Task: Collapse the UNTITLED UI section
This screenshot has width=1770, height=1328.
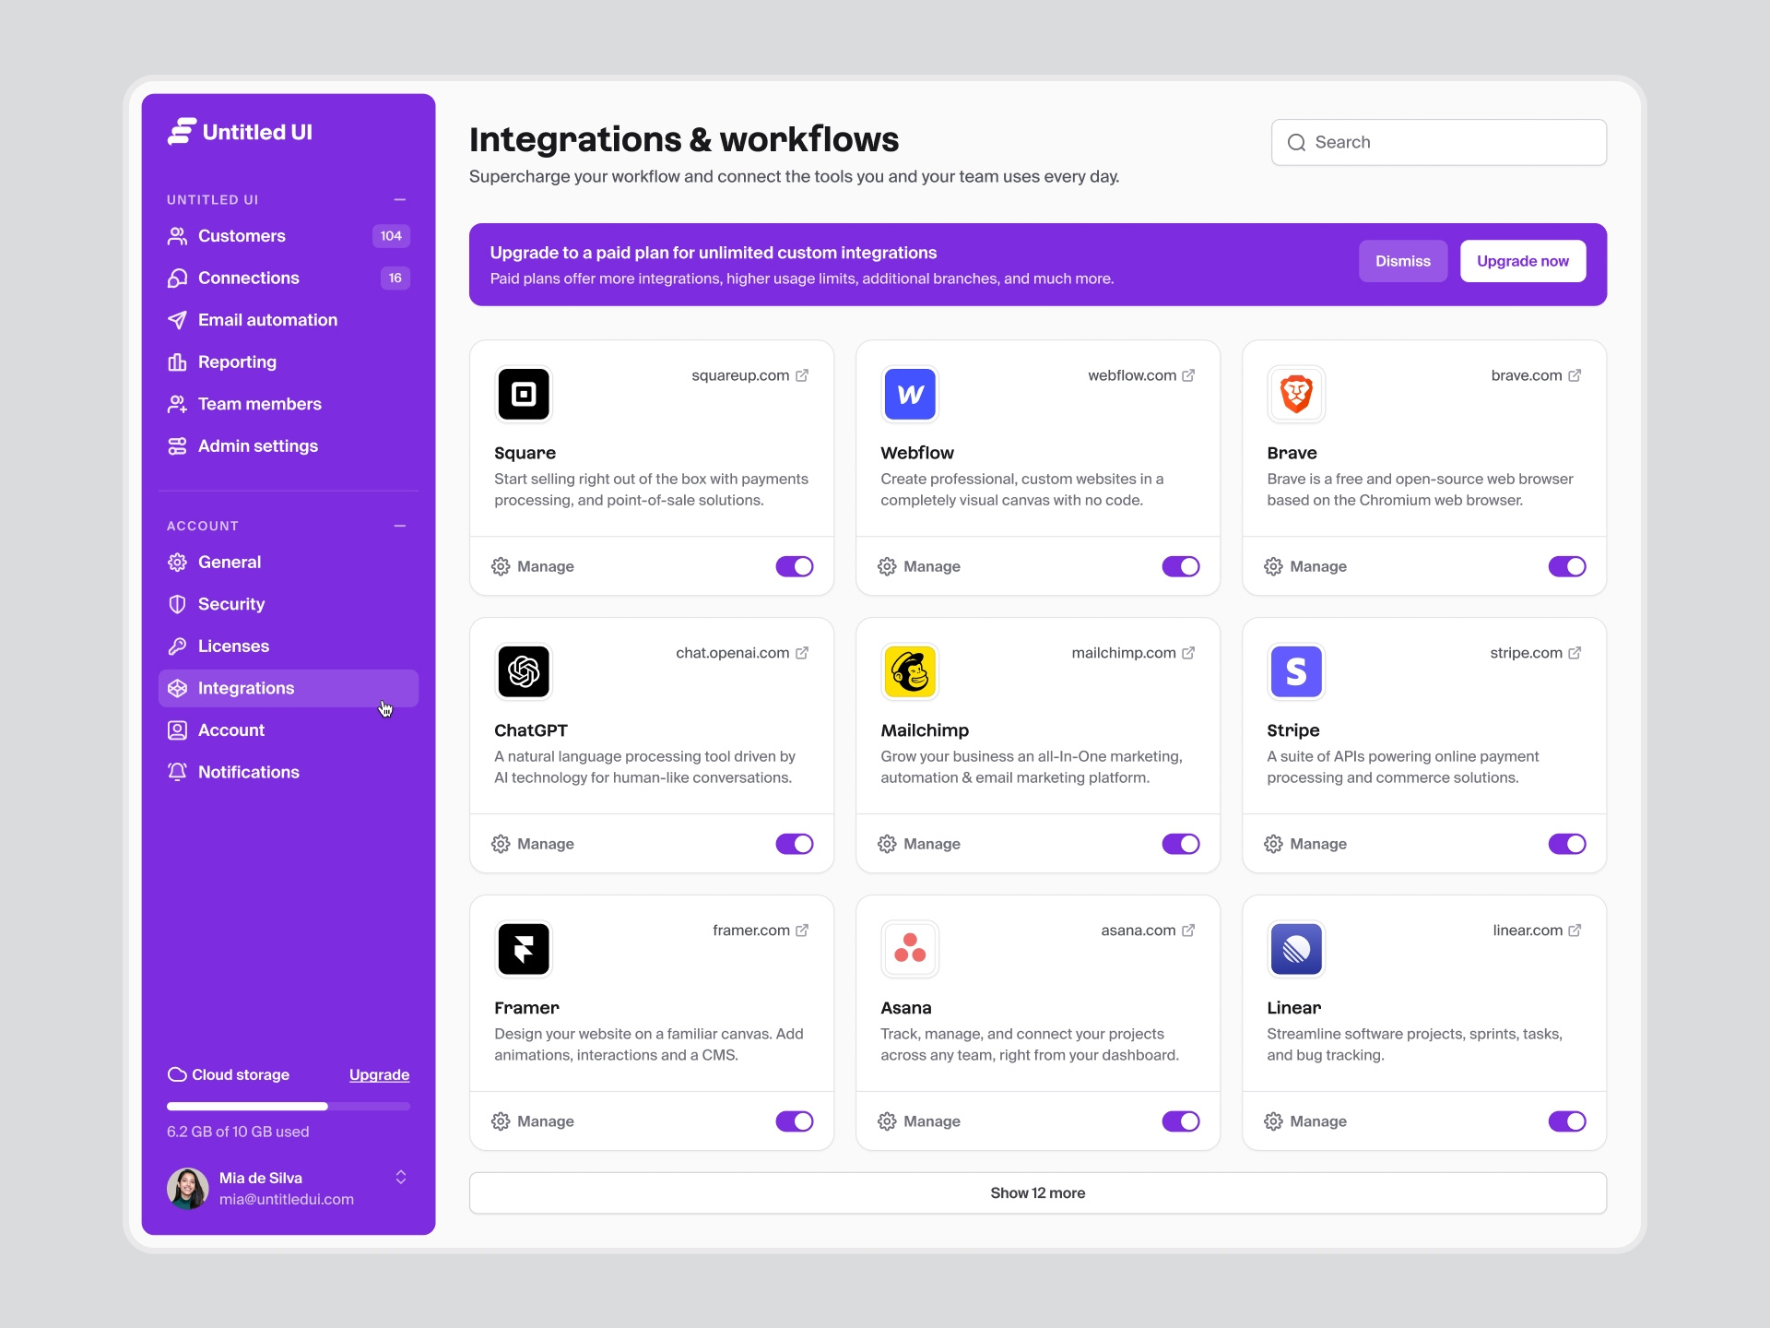Action: pyautogui.click(x=400, y=199)
